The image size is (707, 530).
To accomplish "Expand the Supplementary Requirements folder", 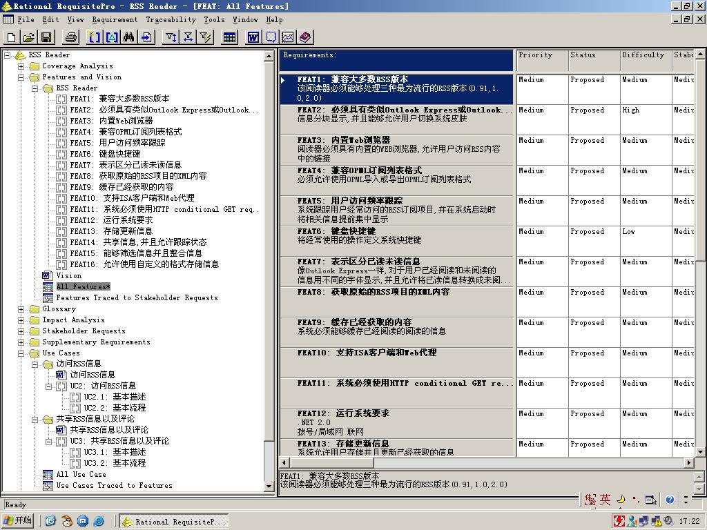I will 21,342.
